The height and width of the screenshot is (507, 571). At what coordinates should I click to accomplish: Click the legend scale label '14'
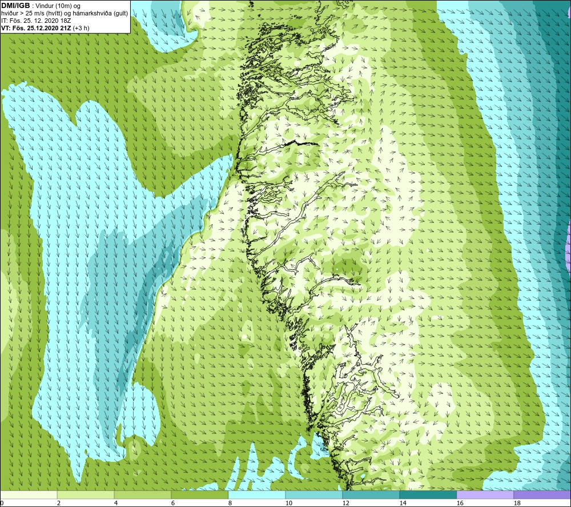click(x=403, y=503)
